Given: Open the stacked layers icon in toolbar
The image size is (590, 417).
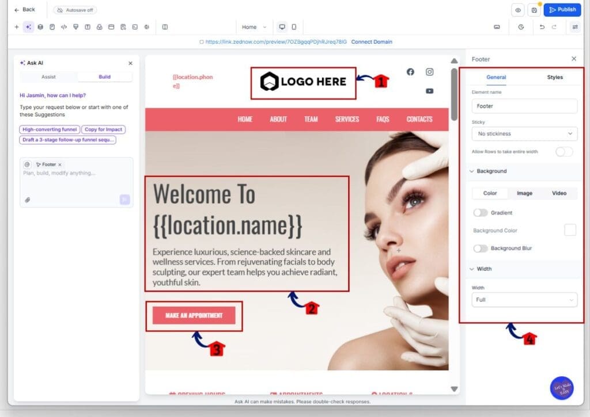Looking at the screenshot, I should click(40, 27).
